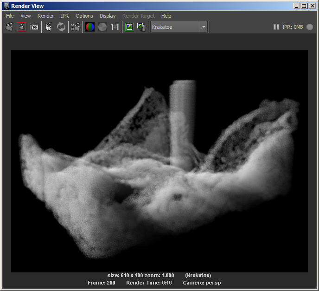Click the 1:1 real size button
The width and height of the screenshot is (319, 291).
point(115,27)
